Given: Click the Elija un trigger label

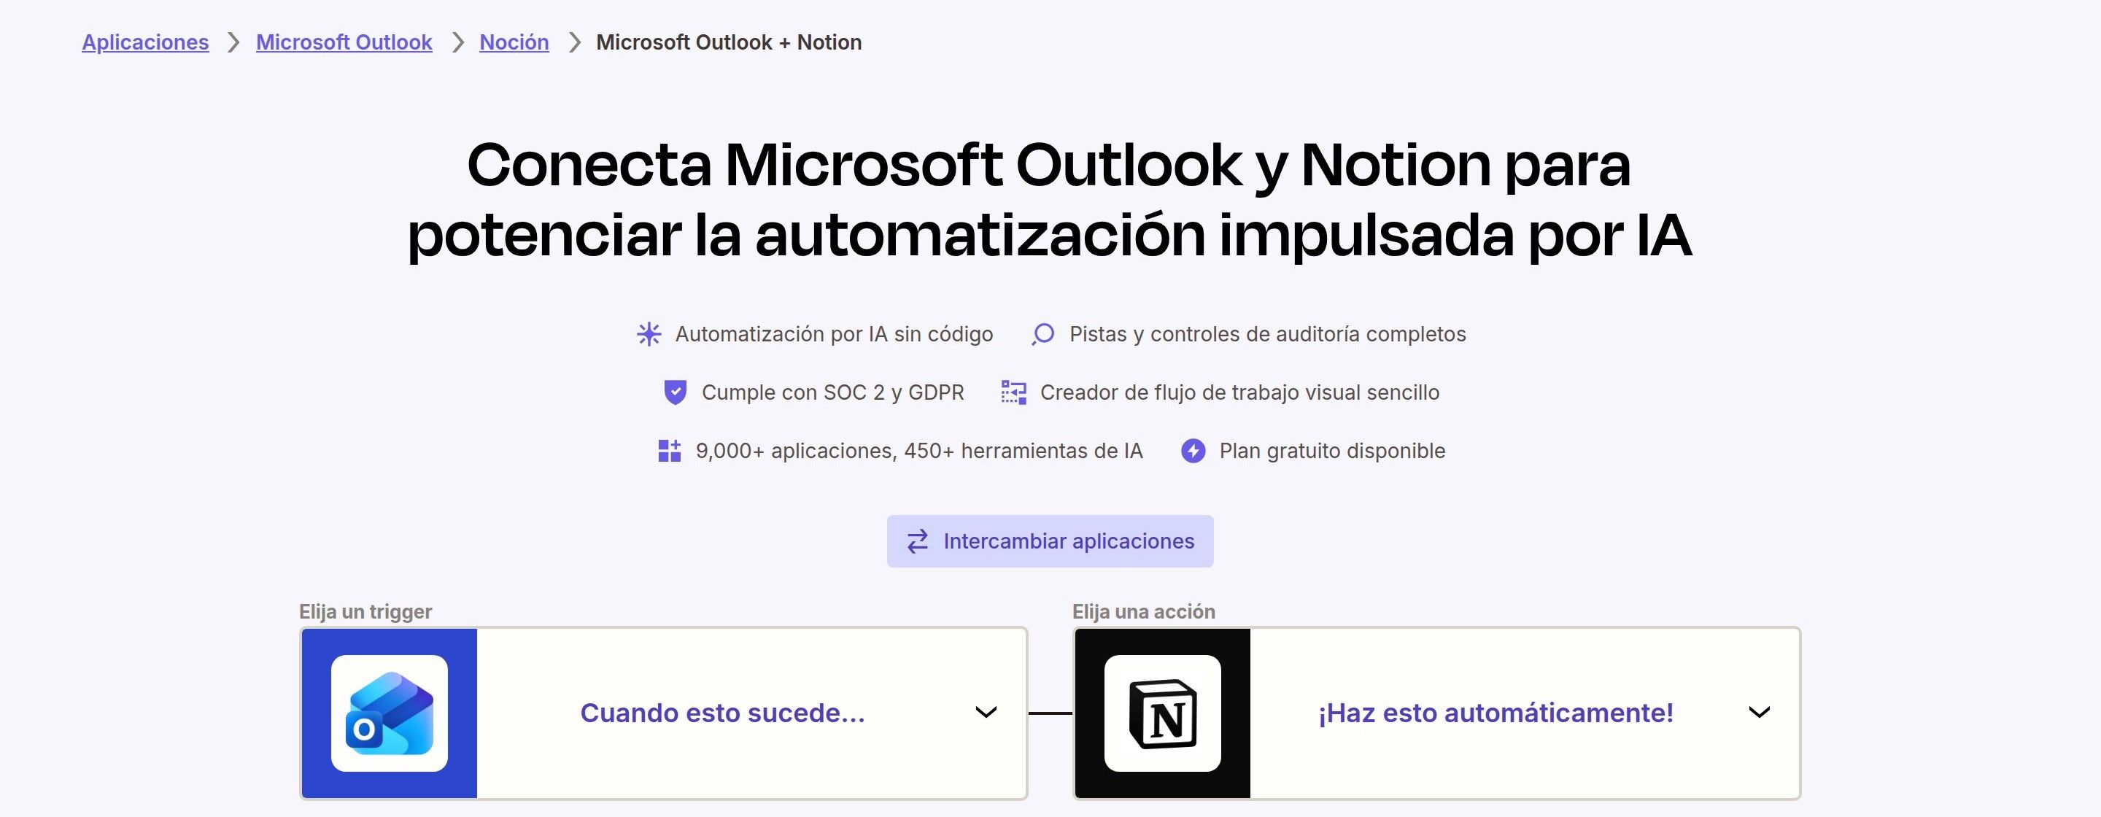Looking at the screenshot, I should click(x=365, y=611).
